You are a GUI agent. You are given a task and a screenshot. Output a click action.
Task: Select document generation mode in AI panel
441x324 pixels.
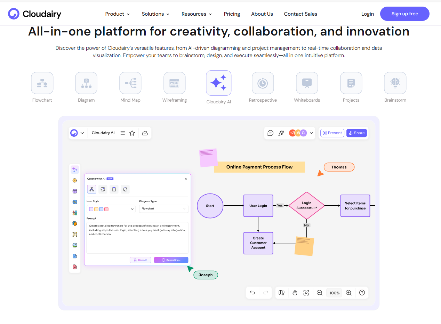click(114, 189)
